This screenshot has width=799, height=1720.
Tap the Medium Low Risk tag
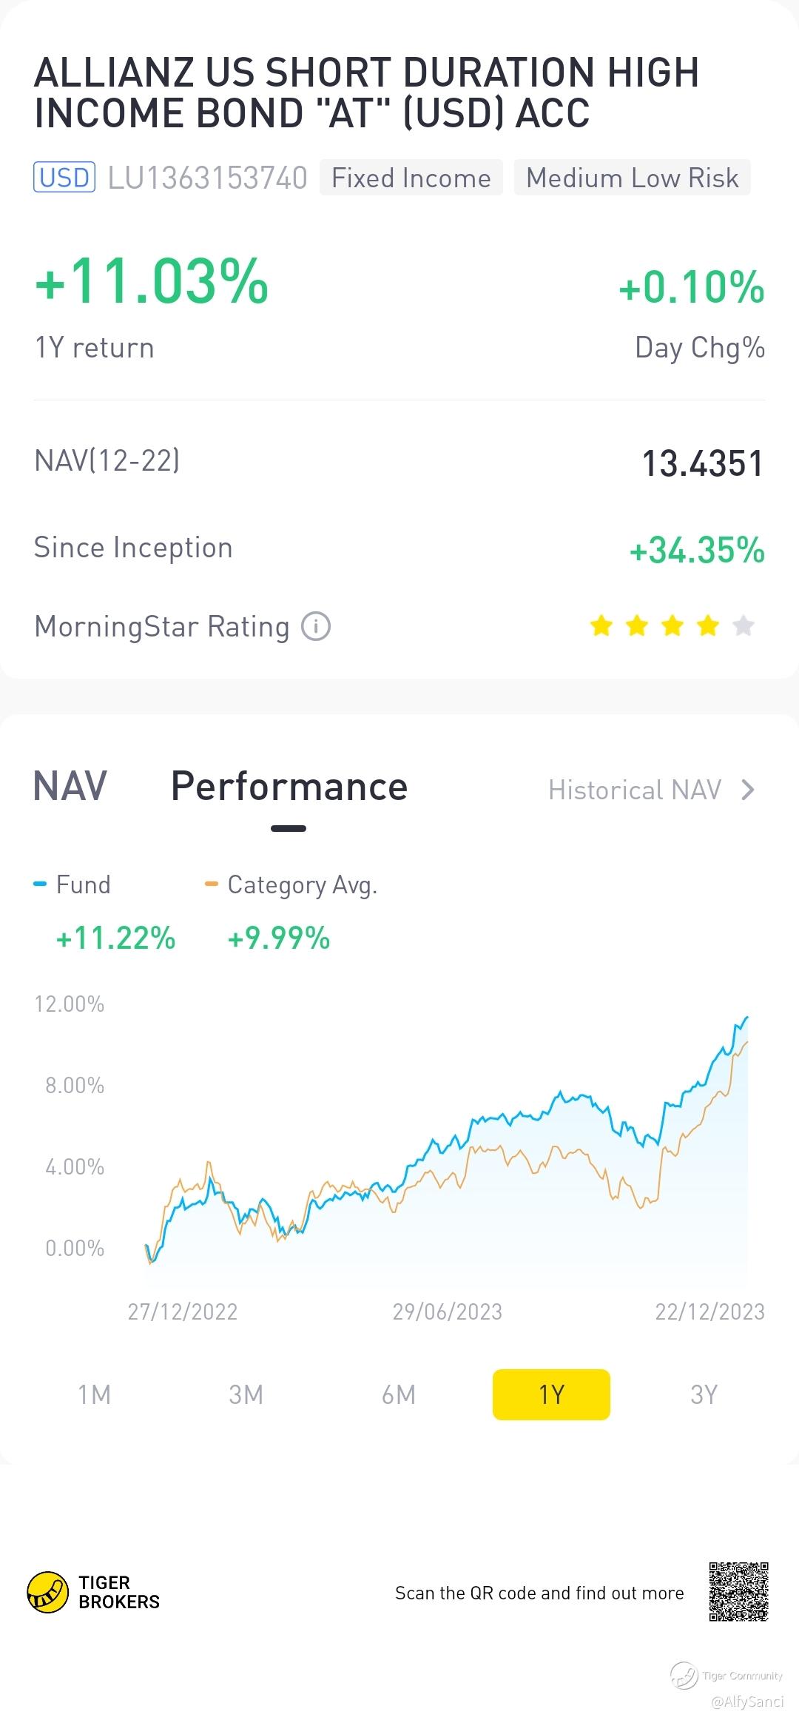tap(633, 178)
